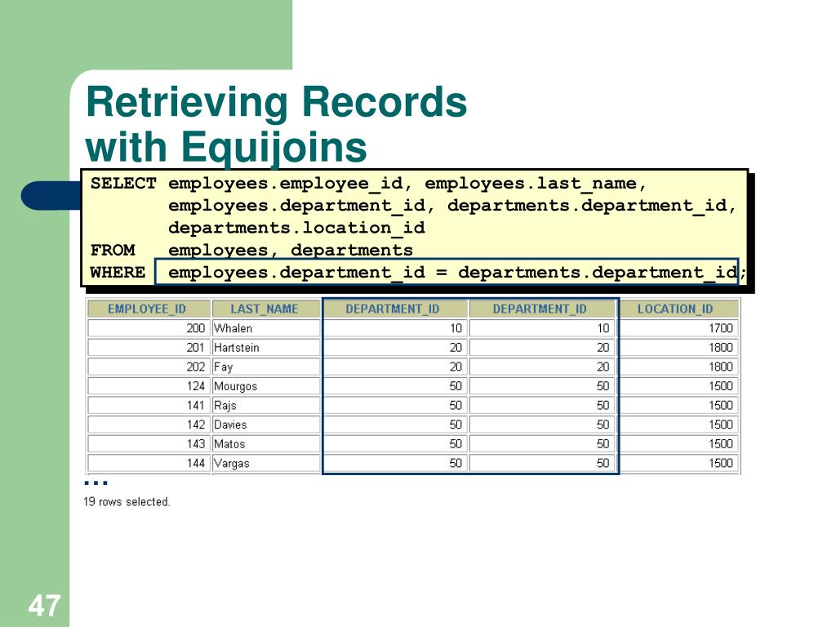
Task: Select employee ID 201 cell
Action: coord(149,347)
